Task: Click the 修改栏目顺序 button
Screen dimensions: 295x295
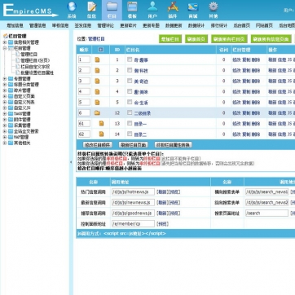Action: [97, 145]
